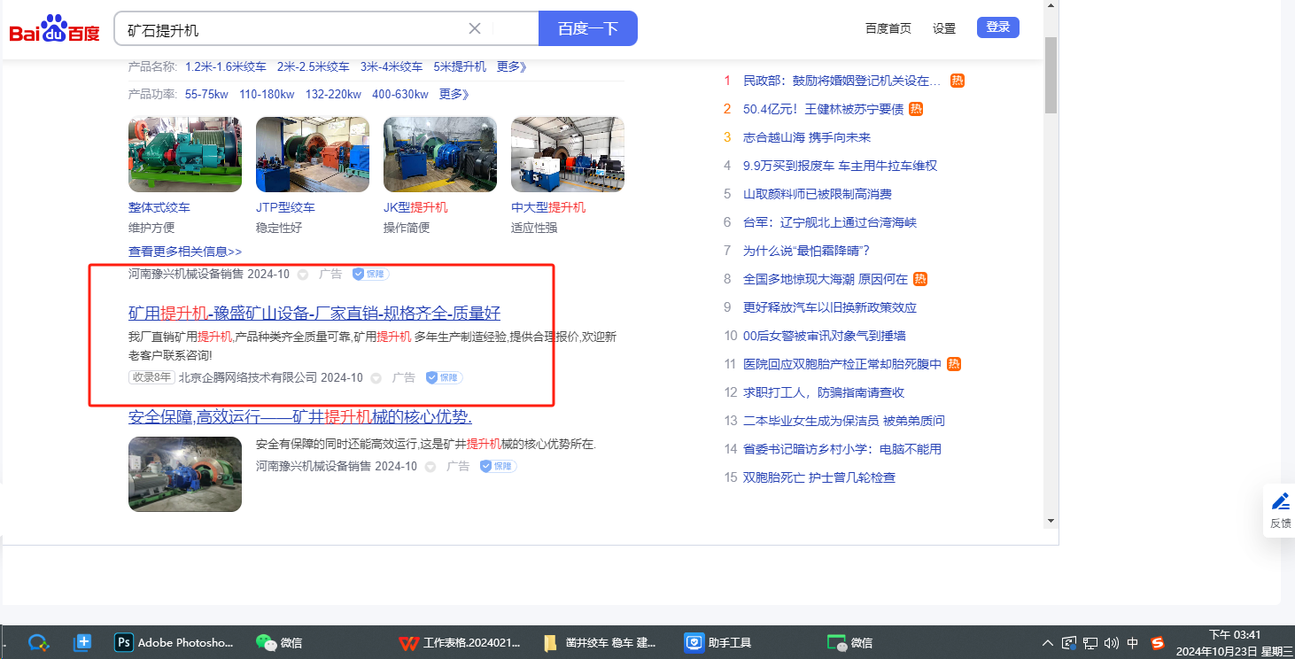Open the 矿用提升机-豫盛矿山设备 result title
Image resolution: width=1295 pixels, height=659 pixels.
(x=314, y=313)
